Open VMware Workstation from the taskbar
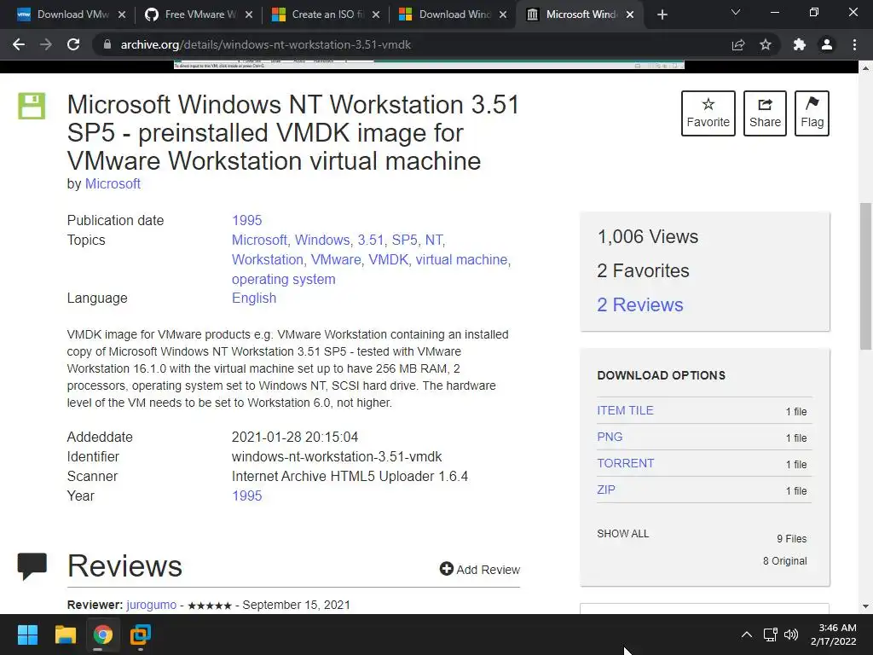 [141, 635]
